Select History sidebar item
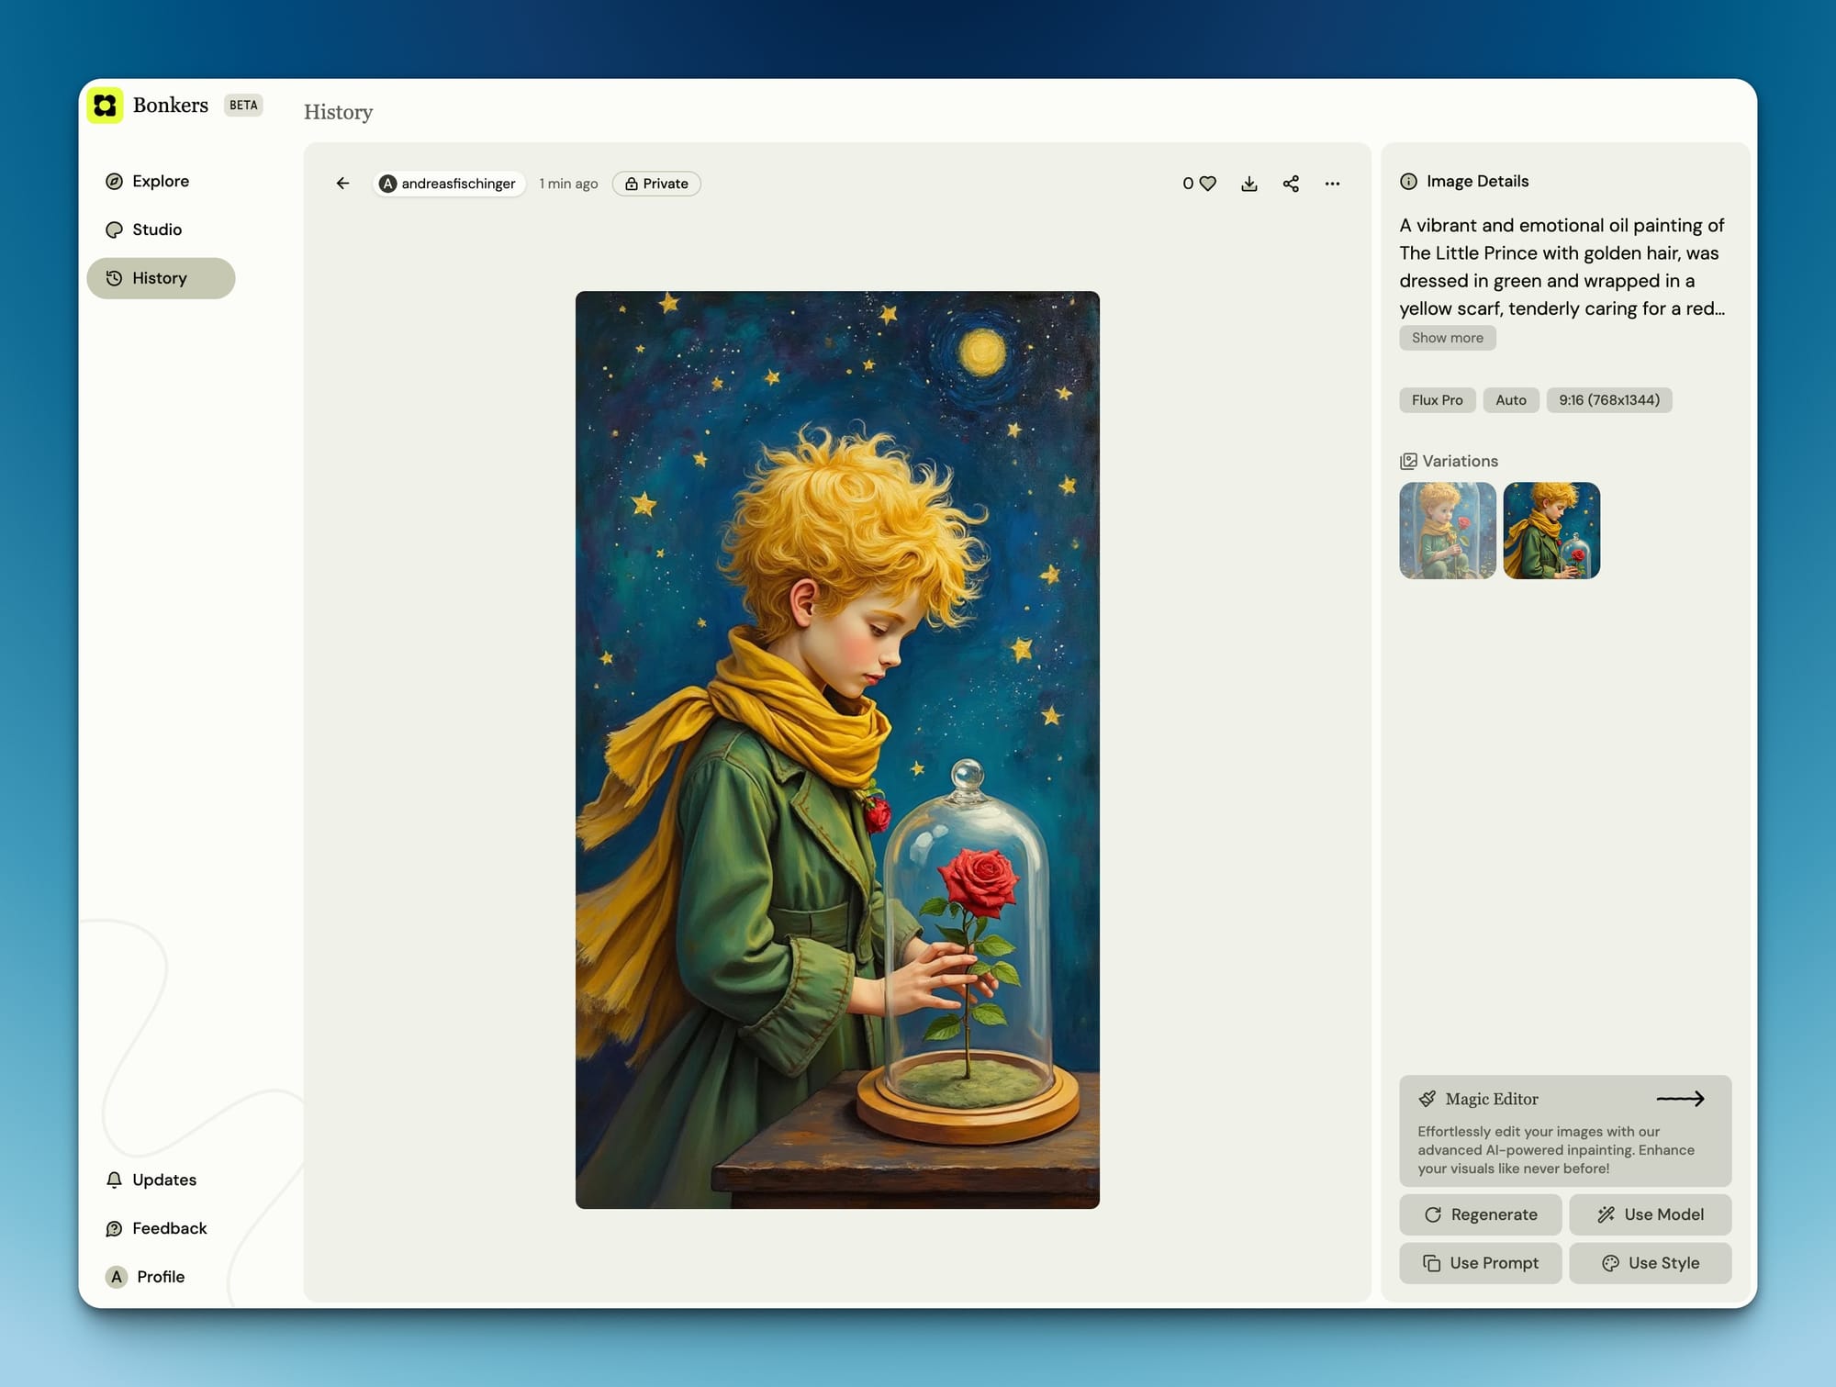The height and width of the screenshot is (1387, 1836). [x=160, y=278]
